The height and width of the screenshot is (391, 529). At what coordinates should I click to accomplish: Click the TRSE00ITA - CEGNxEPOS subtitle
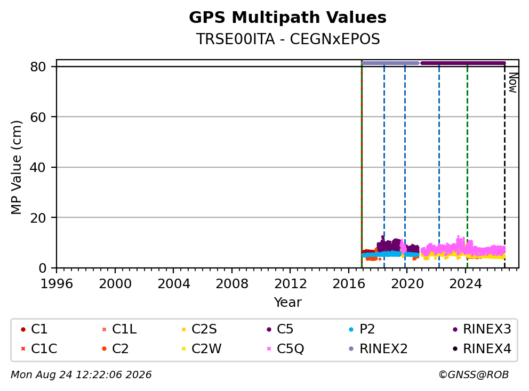pos(288,39)
